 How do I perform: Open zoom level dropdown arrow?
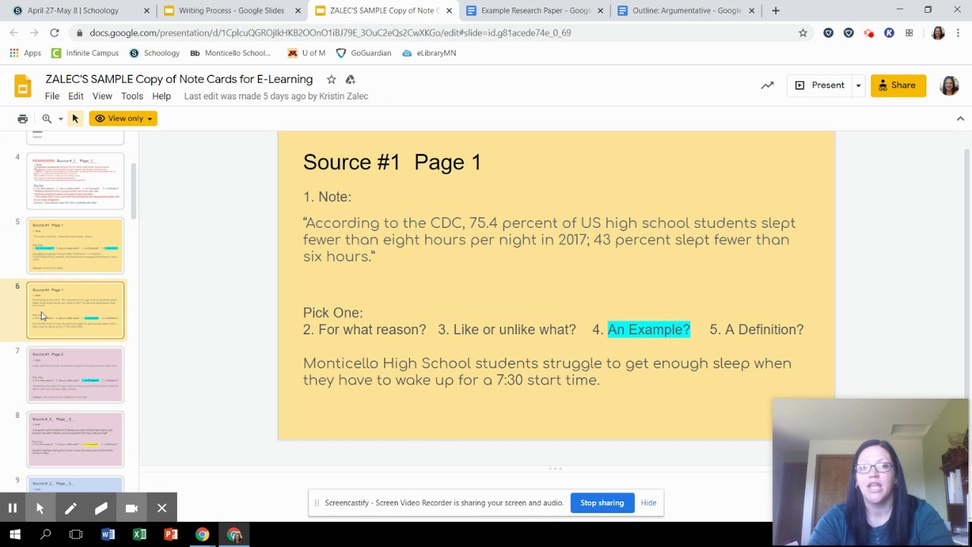tap(61, 119)
